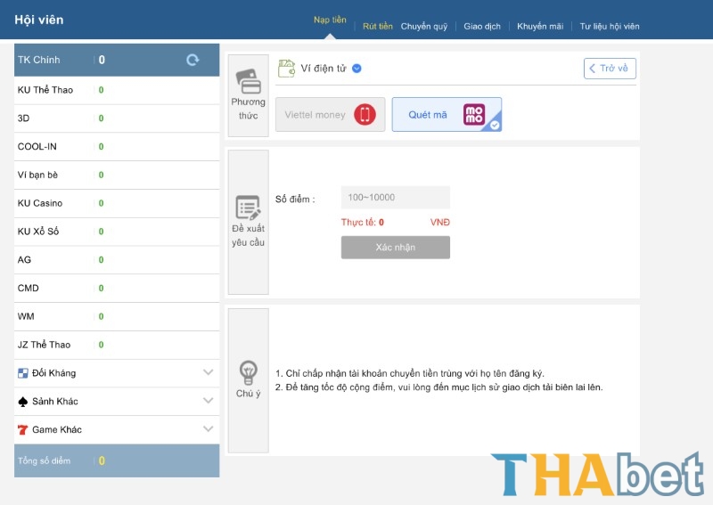
Task: Click the Ví điện tử wallet icon
Action: tap(286, 69)
